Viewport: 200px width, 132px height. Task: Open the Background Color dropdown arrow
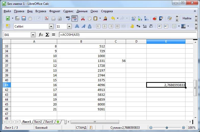(188, 26)
